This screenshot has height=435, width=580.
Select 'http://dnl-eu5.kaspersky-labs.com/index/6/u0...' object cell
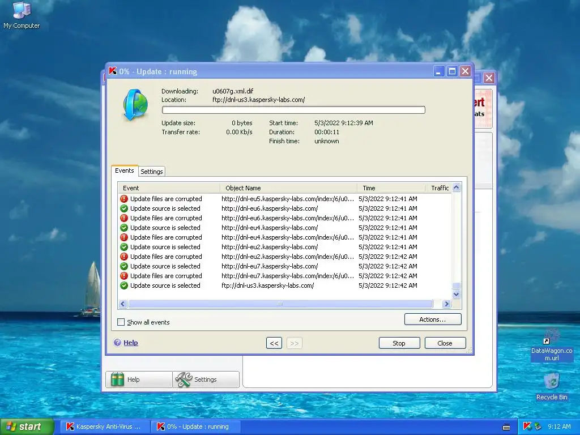(288, 199)
